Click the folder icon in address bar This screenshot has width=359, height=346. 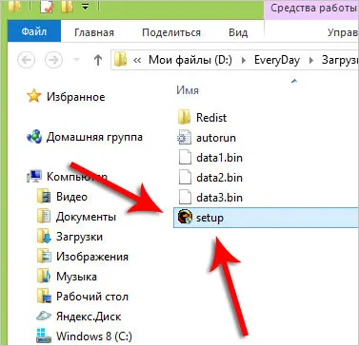point(120,60)
